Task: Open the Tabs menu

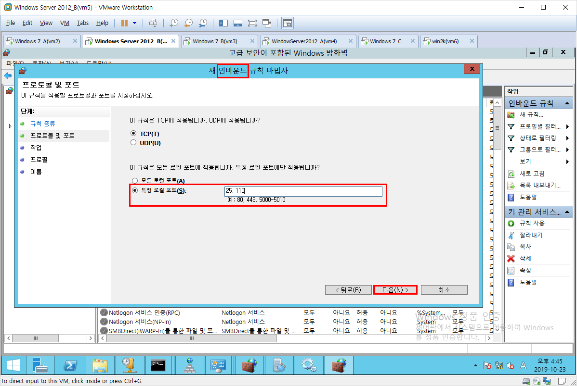Action: click(x=83, y=23)
